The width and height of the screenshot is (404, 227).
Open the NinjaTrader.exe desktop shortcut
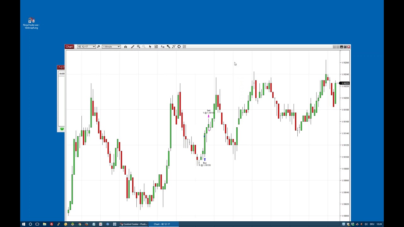(31, 23)
